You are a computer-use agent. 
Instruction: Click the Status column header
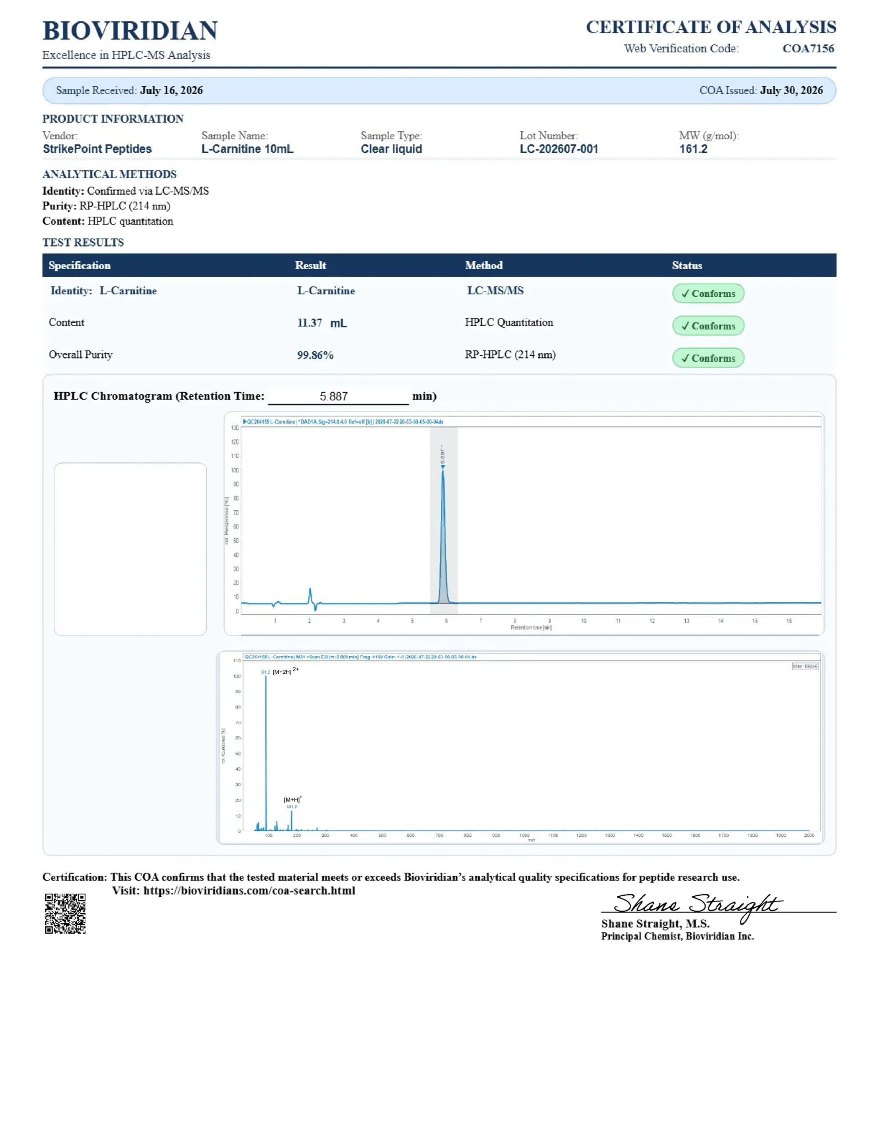click(687, 266)
